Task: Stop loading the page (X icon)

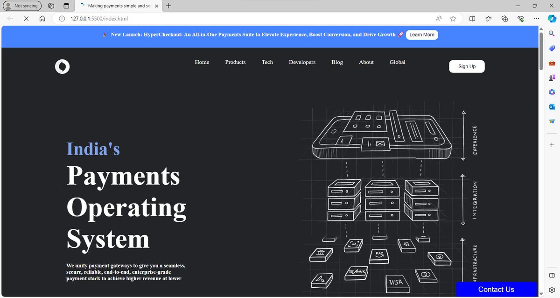Action: [26, 19]
